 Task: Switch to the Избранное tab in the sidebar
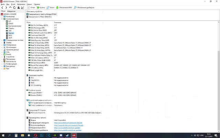pyautogui.click(x=11, y=11)
